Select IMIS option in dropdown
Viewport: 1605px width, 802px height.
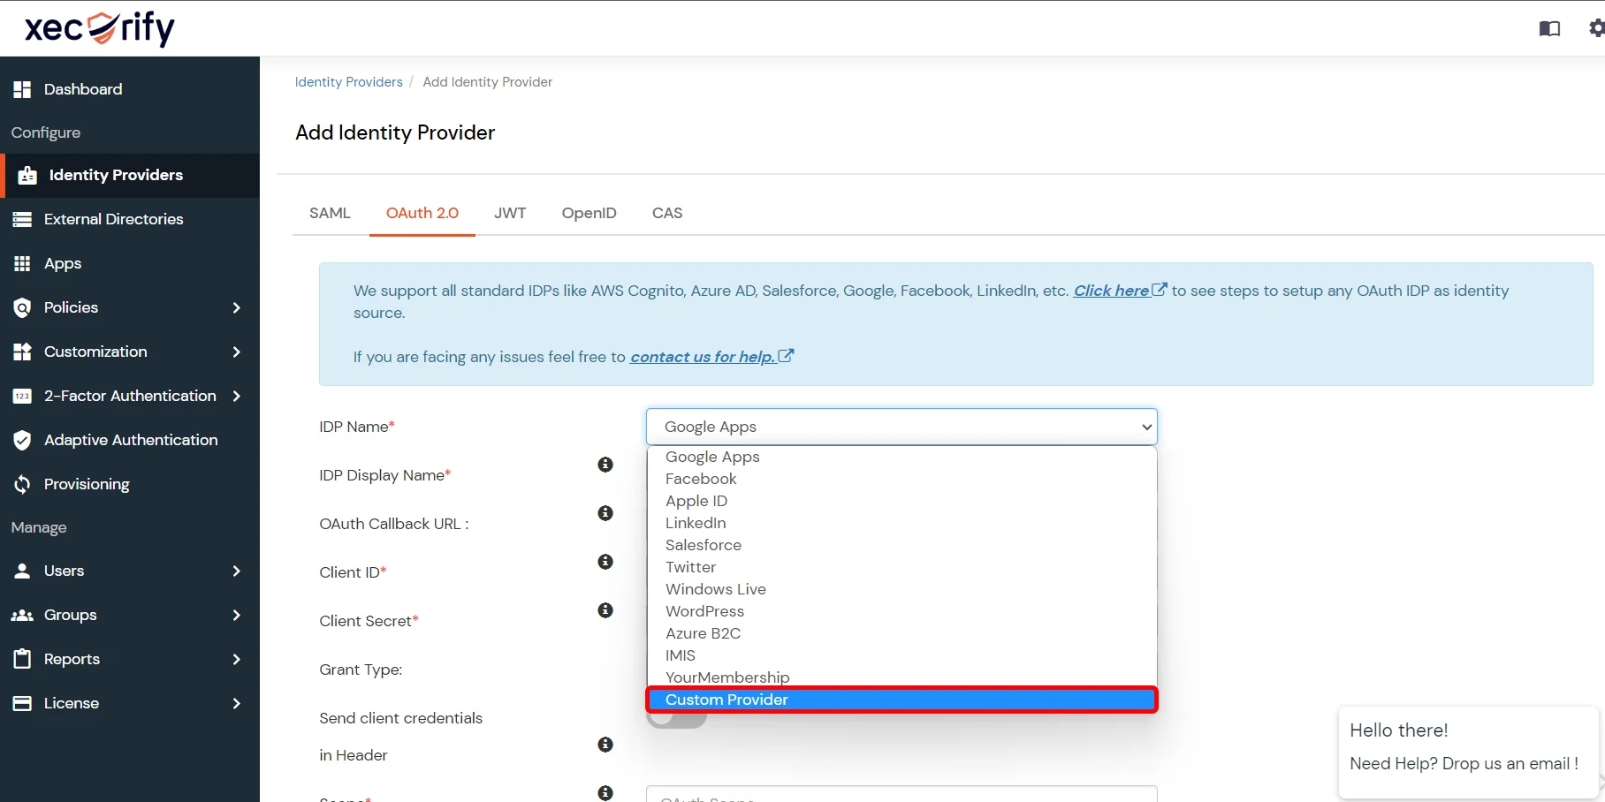click(x=901, y=655)
